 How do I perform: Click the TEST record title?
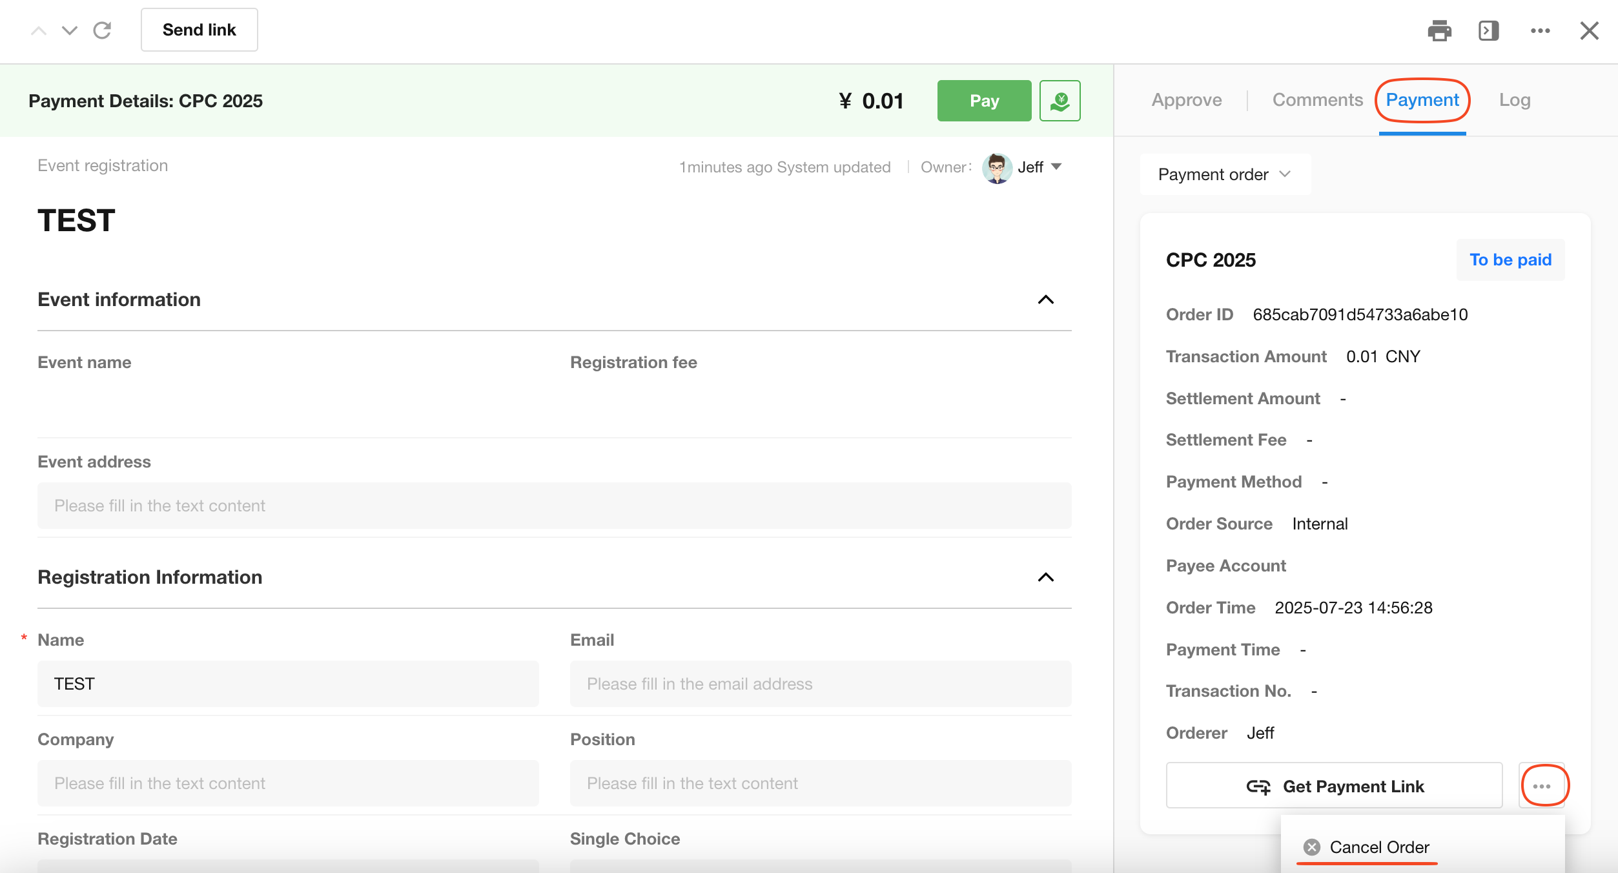pos(76,221)
